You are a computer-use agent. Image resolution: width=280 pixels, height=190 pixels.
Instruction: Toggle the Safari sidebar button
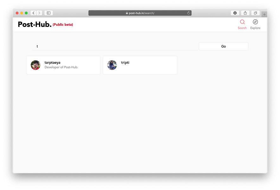tap(48, 13)
